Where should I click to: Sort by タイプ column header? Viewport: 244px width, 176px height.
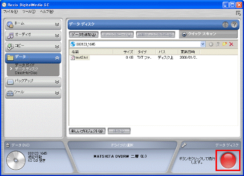coord(145,52)
